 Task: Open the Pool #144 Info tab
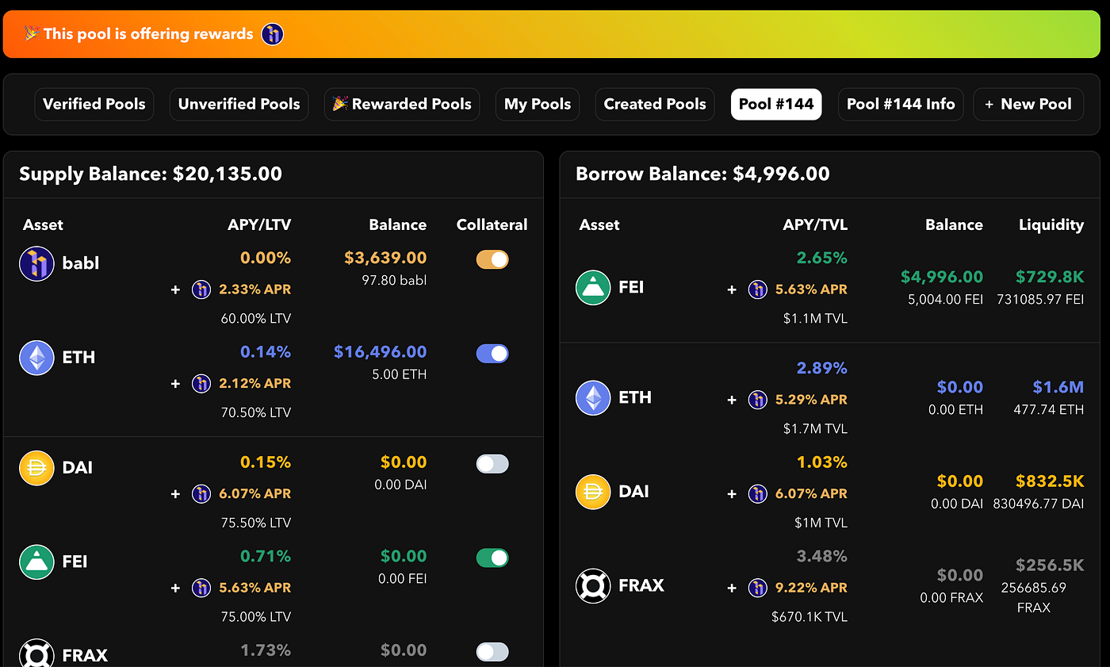[x=901, y=104]
